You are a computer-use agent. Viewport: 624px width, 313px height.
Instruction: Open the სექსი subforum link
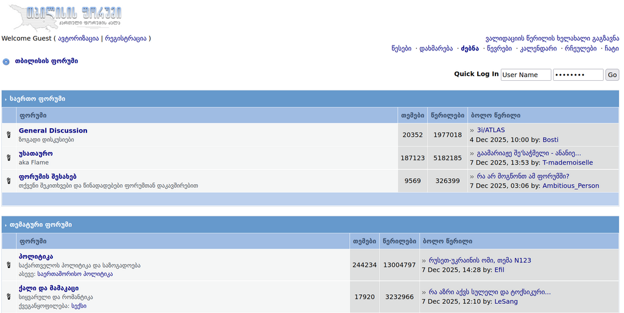tap(79, 306)
